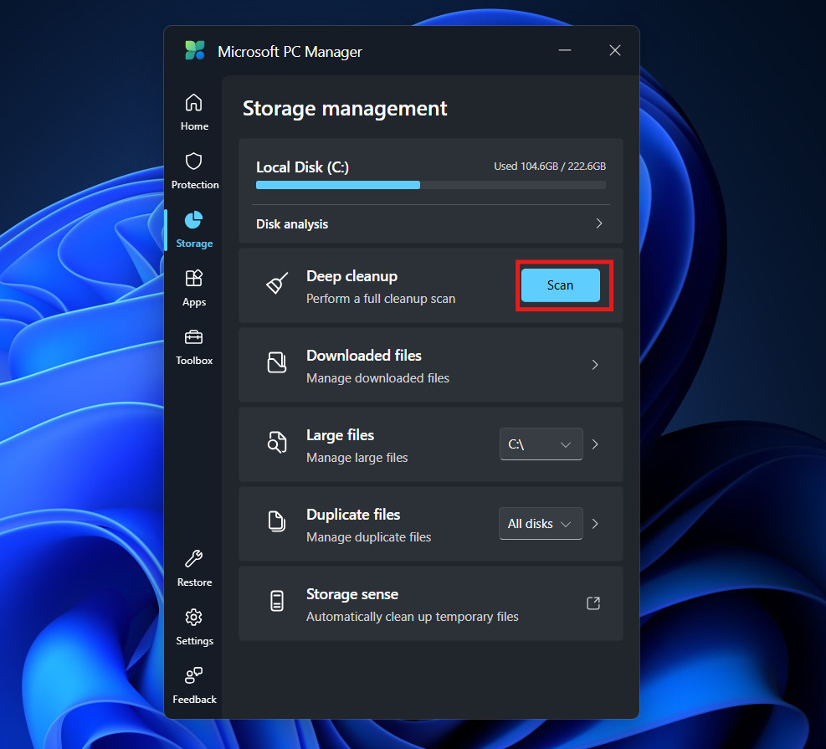Select the Storage pie chart icon
826x749 pixels.
click(193, 220)
